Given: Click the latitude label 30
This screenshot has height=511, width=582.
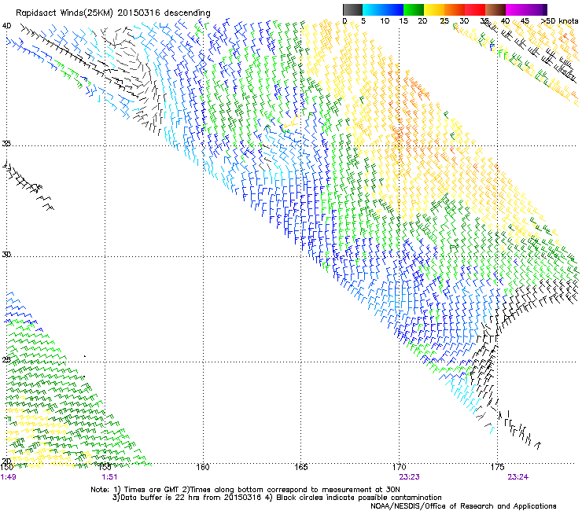Looking at the screenshot, I should click(6, 255).
